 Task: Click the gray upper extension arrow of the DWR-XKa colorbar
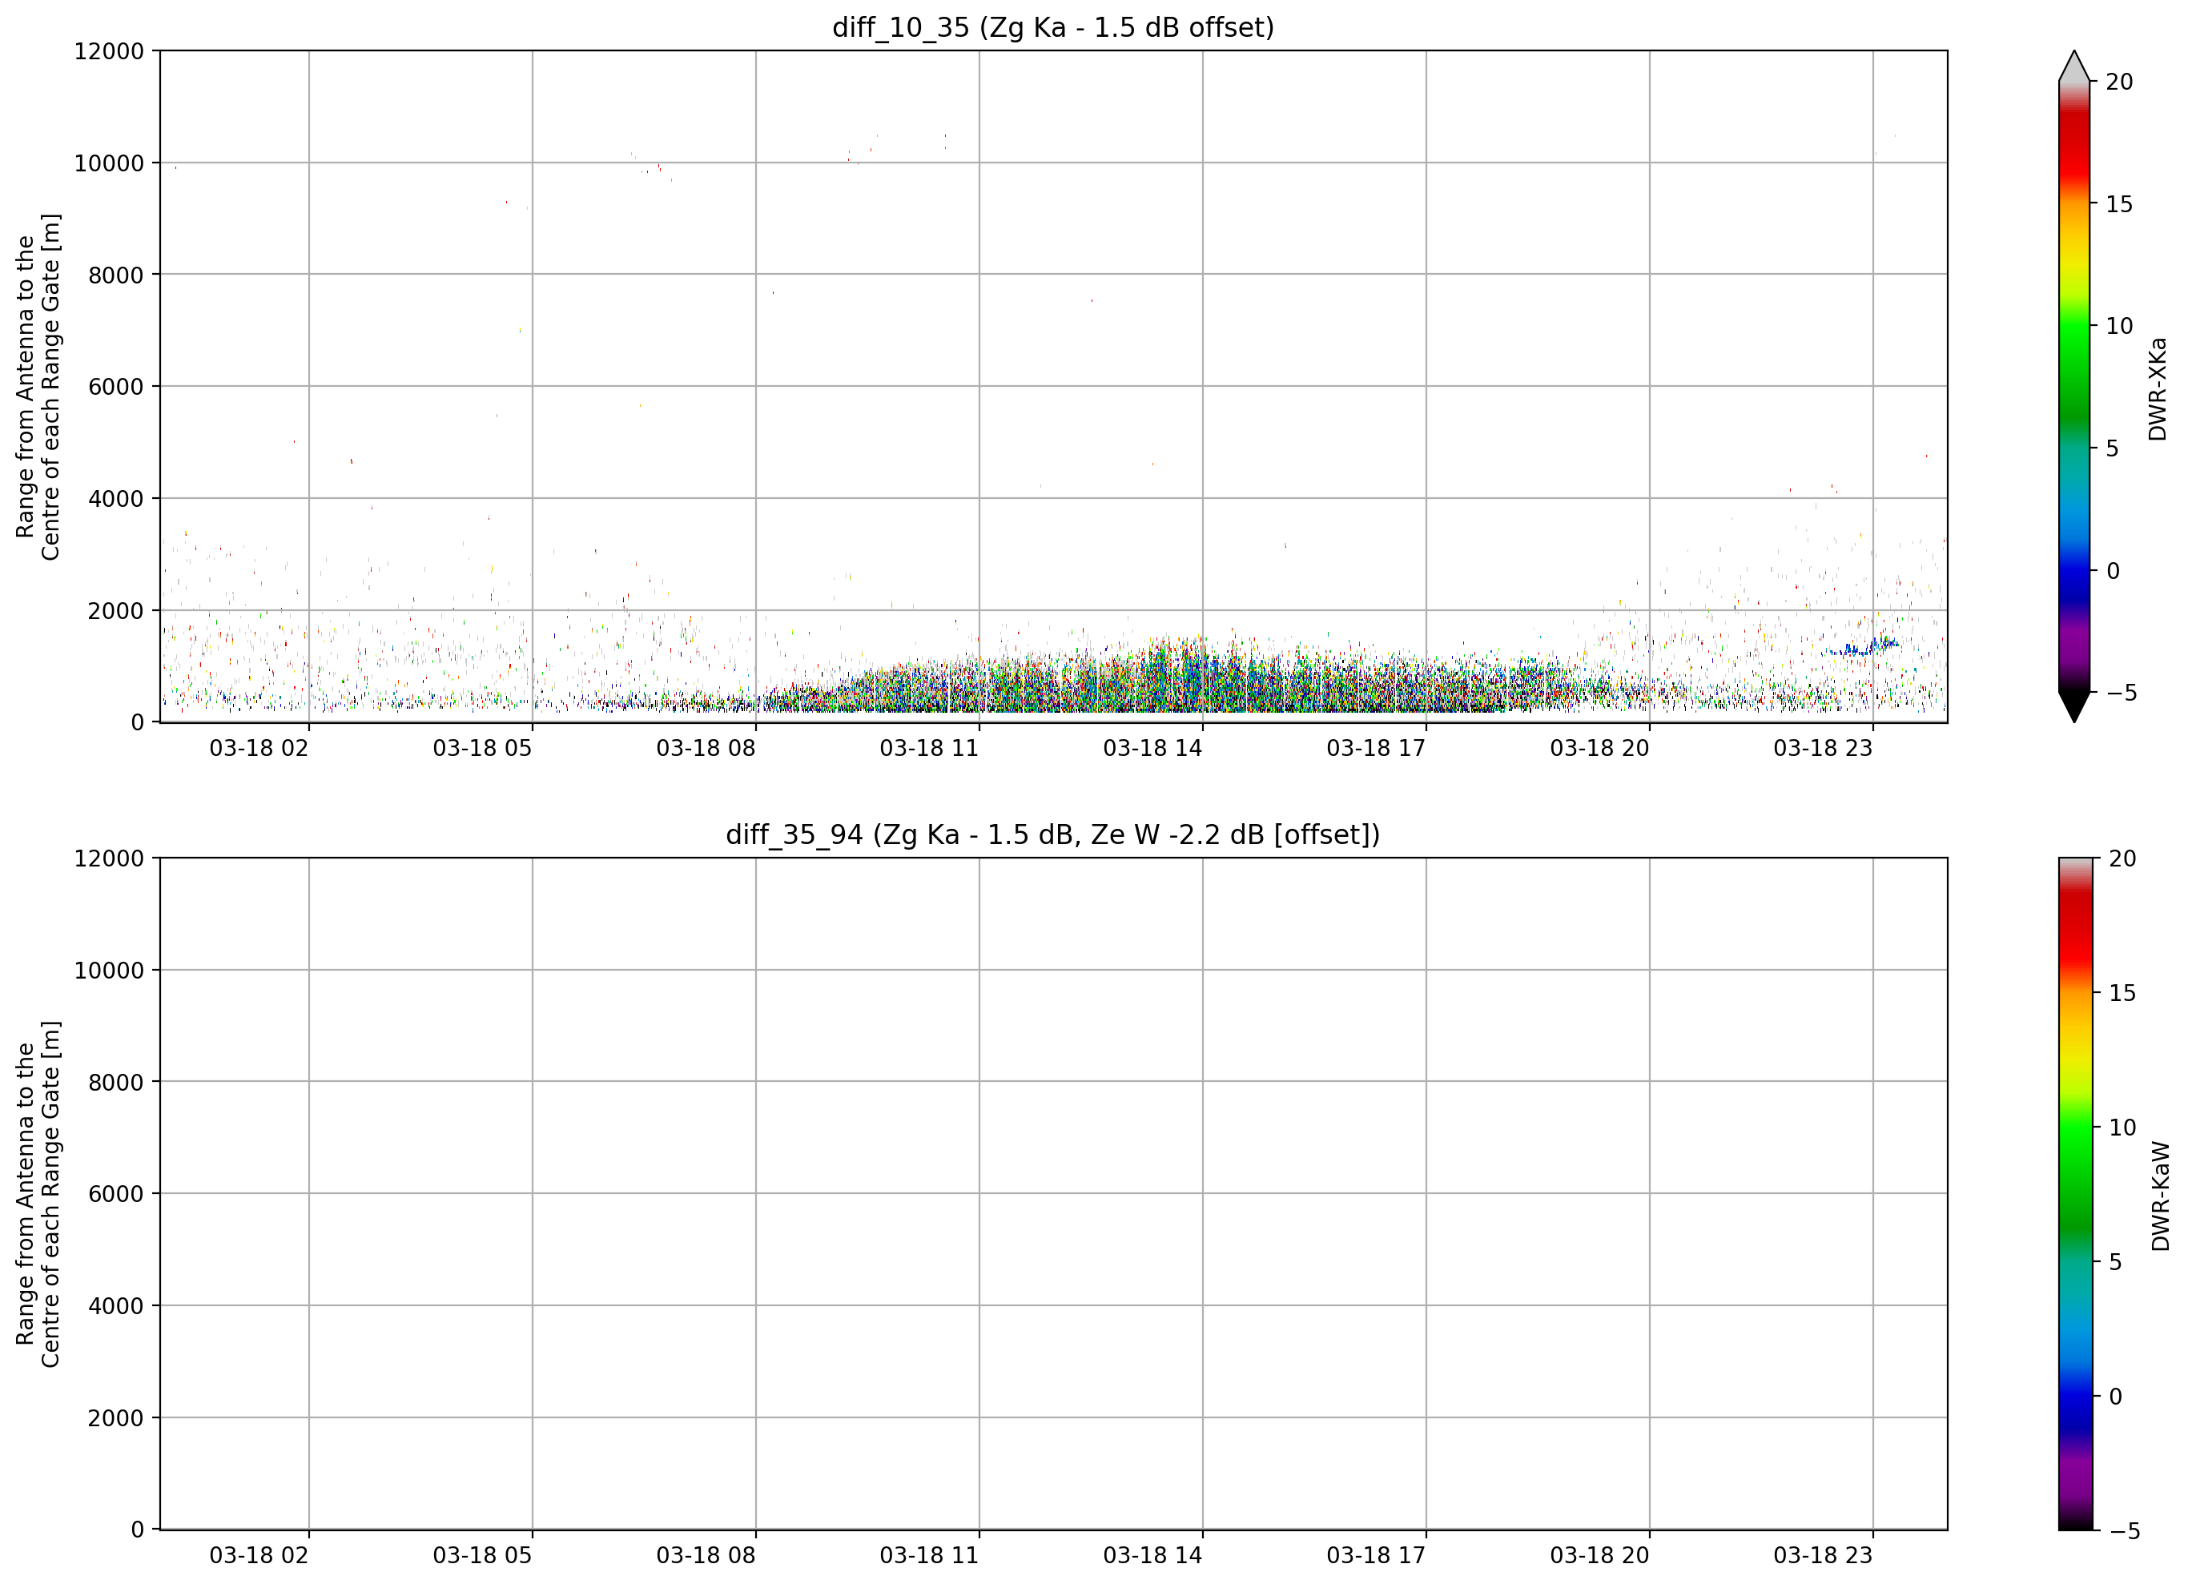[x=2074, y=66]
